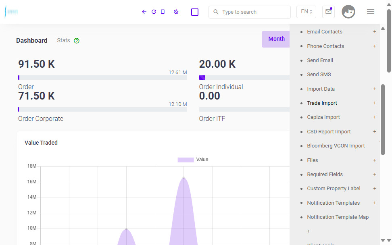Click the 12.61 M total label
The height and width of the screenshot is (245, 392).
point(178,73)
